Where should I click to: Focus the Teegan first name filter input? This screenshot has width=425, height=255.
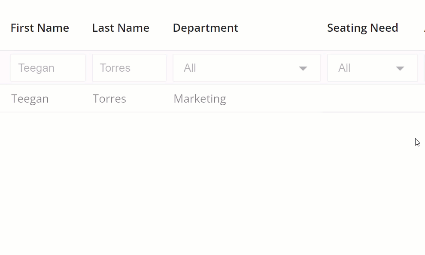(48, 68)
